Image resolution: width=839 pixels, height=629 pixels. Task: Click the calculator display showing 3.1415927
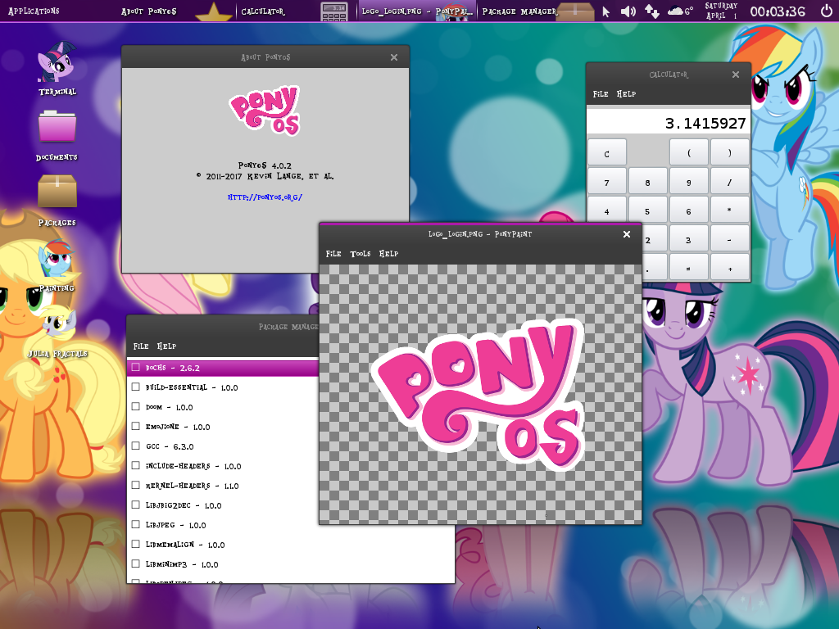point(669,123)
